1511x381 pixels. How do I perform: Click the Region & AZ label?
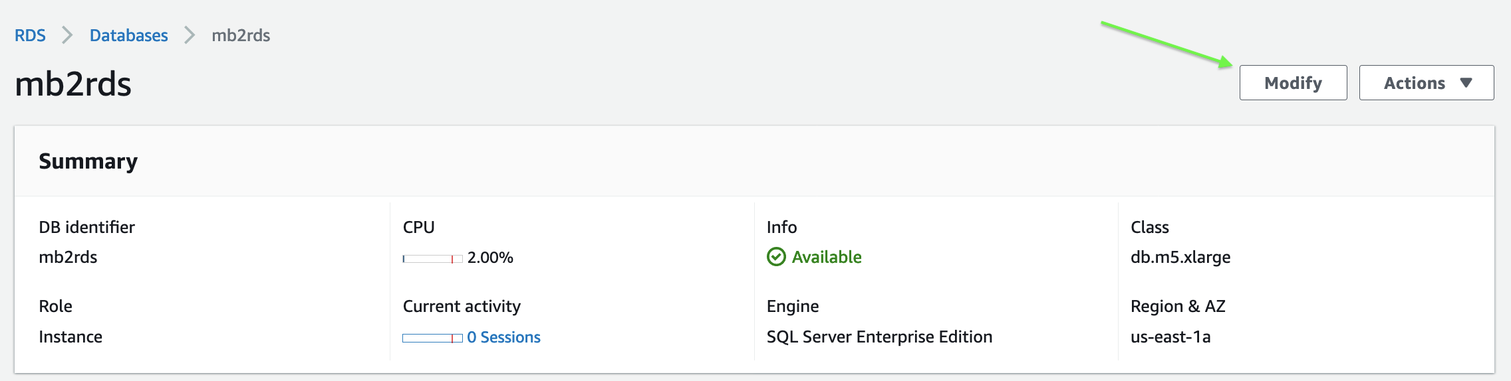(x=1178, y=306)
